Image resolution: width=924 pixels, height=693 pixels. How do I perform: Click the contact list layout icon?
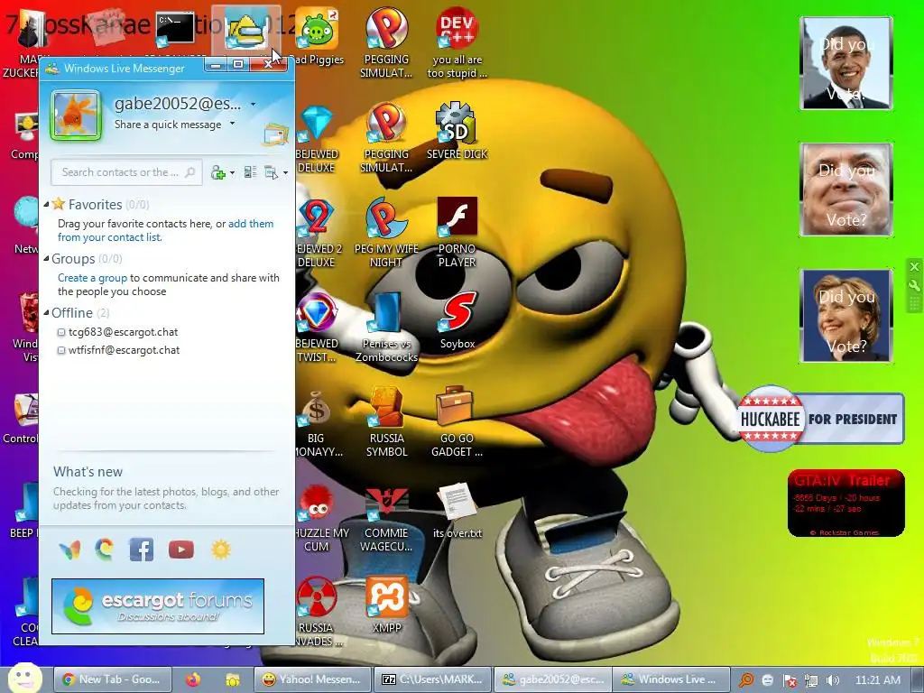[250, 172]
